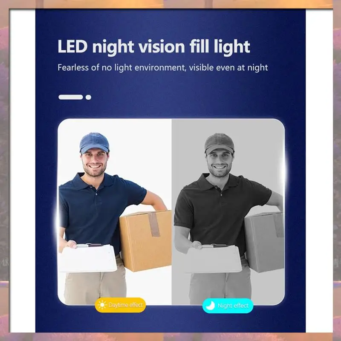Click the "visible even at night" text
Image resolution: width=341 pixels, height=341 pixels.
pyautogui.click(x=228, y=67)
